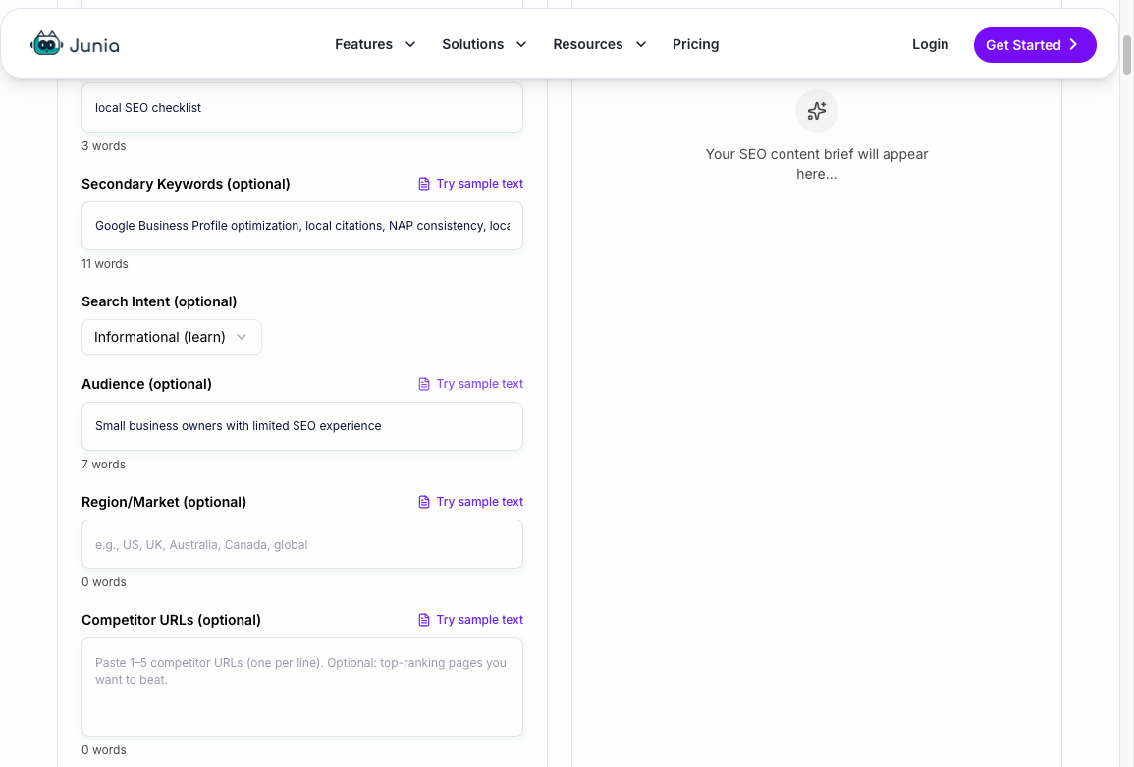The image size is (1134, 767).
Task: Open the Search Intent dropdown
Action: tap(172, 337)
